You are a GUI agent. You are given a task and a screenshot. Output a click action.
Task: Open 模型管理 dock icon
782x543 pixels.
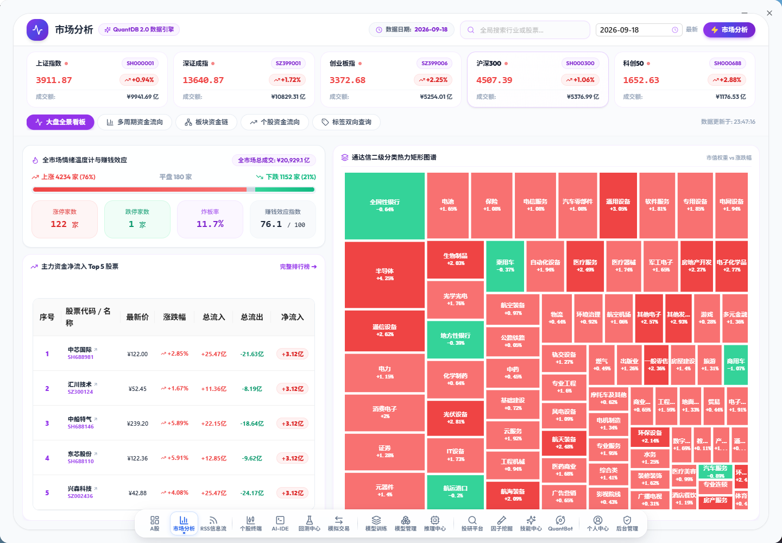406,523
